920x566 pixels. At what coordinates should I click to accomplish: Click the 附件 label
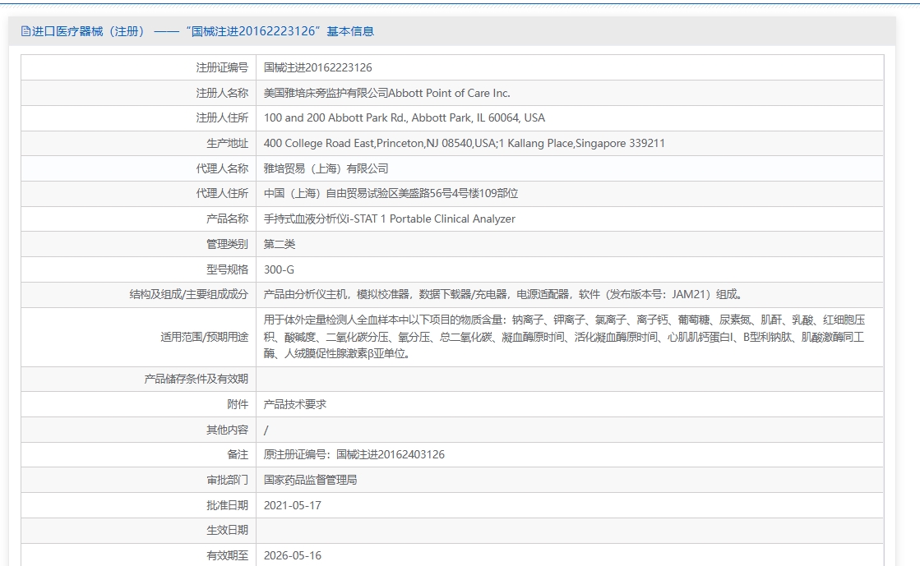(238, 404)
